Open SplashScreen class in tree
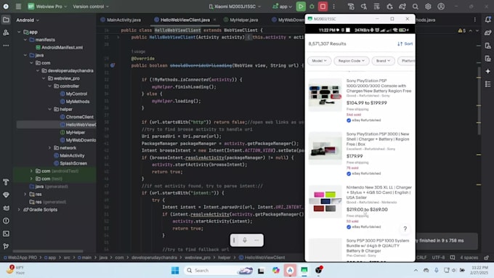The width and height of the screenshot is (494, 278). coord(73,163)
